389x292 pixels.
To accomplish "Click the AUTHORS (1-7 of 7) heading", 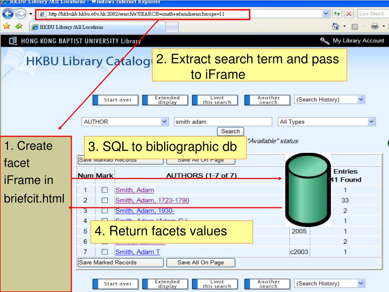I will point(201,175).
